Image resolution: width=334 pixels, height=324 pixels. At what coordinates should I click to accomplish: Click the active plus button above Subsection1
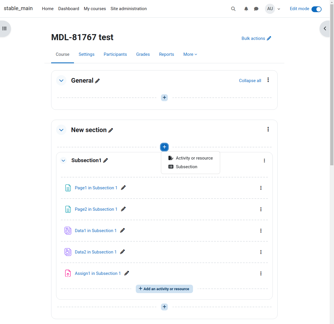tap(164, 147)
